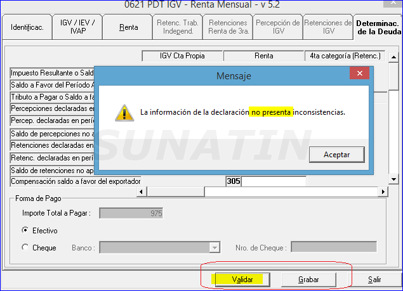Click the Saldo de percepciones no row label
This screenshot has width=403, height=291.
(52, 134)
